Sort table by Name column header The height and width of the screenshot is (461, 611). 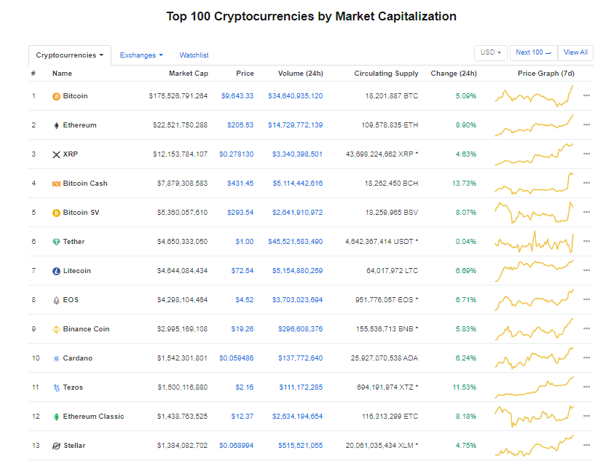pyautogui.click(x=62, y=74)
